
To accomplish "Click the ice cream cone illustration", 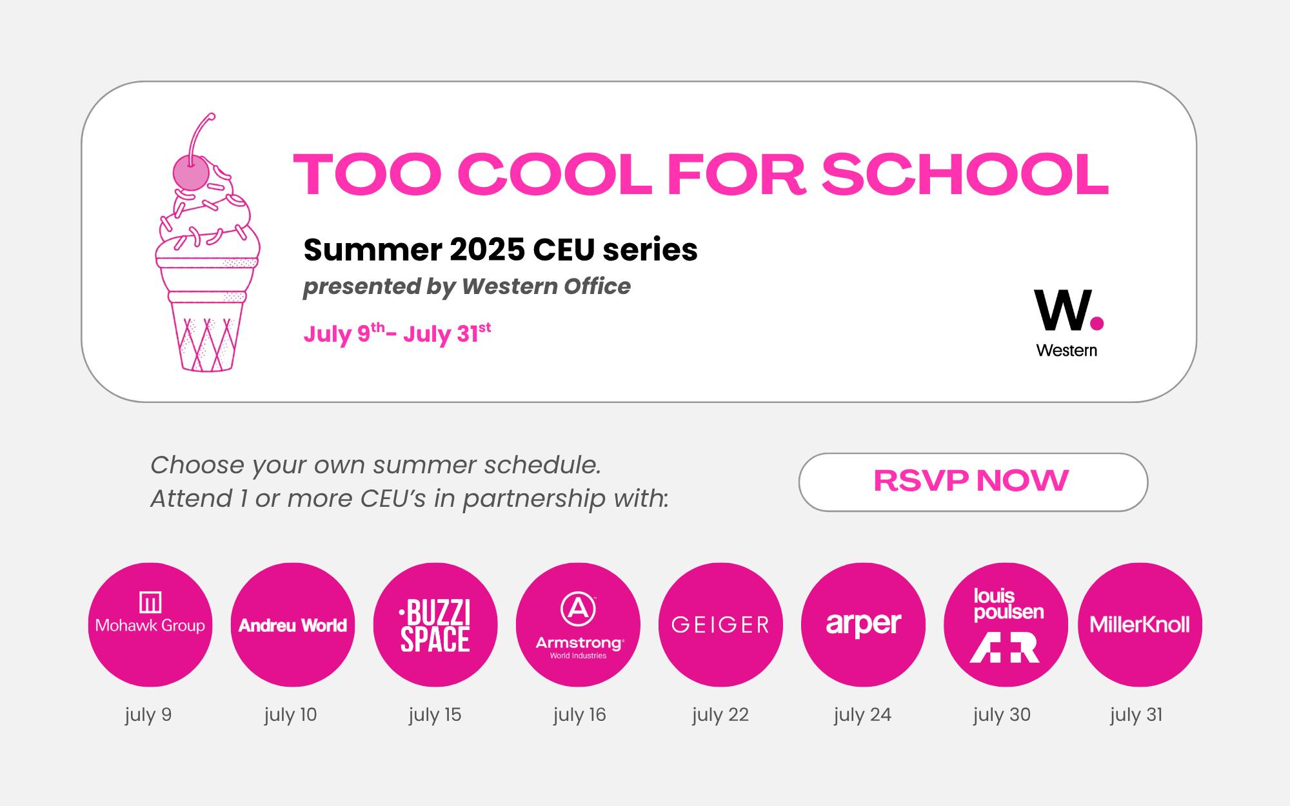I will pos(208,242).
